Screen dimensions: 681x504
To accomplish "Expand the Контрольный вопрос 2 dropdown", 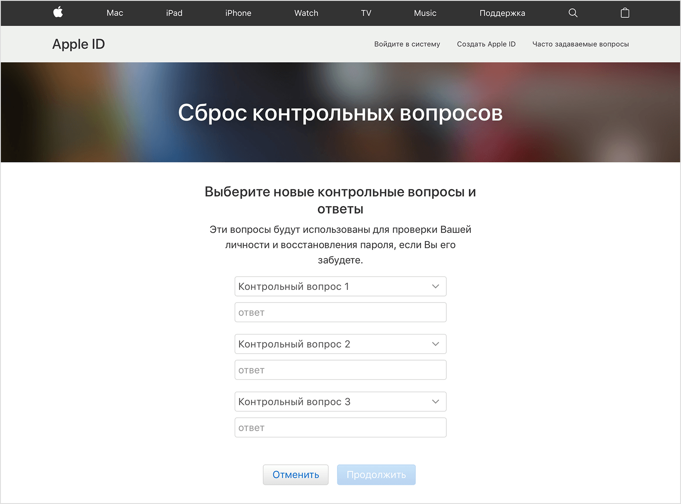I will [x=340, y=344].
